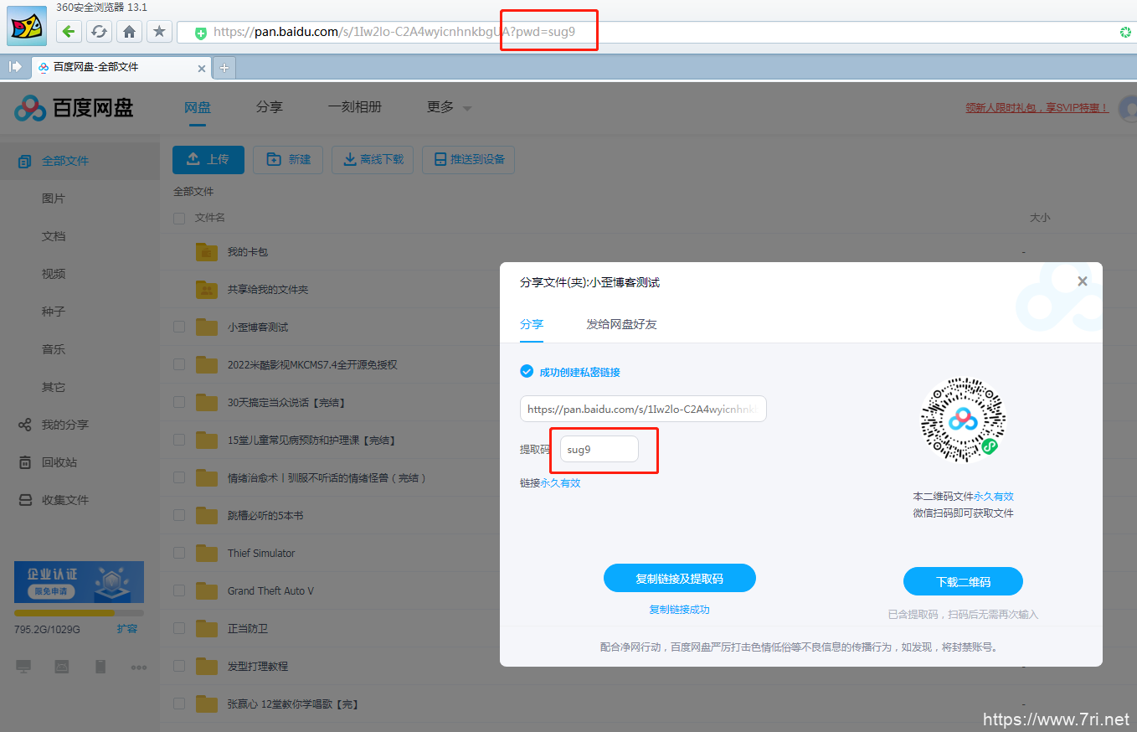Click the 推送到设备 button
Image resolution: width=1137 pixels, height=732 pixels.
point(469,159)
